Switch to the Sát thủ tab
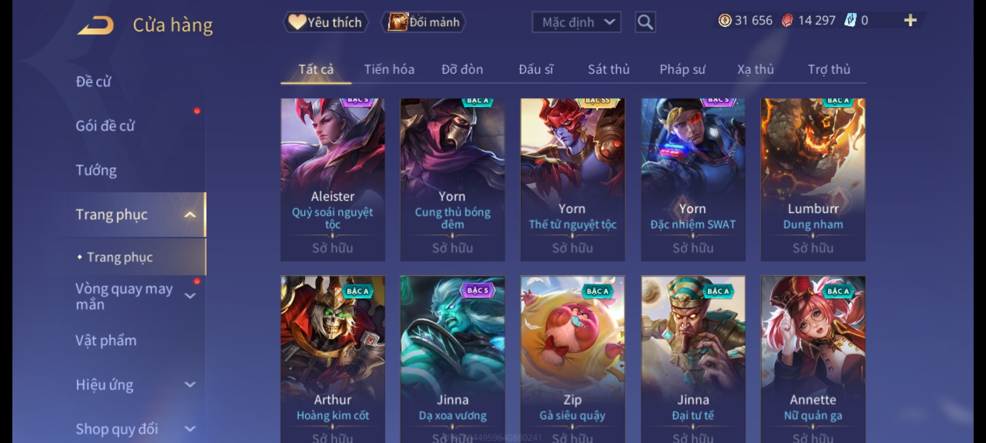The width and height of the screenshot is (986, 443). click(x=608, y=69)
